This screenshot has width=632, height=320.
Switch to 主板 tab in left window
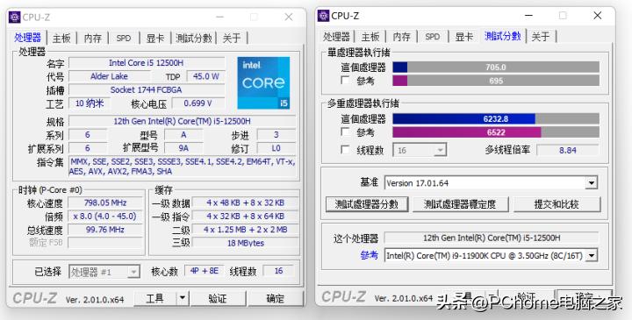[x=61, y=39]
